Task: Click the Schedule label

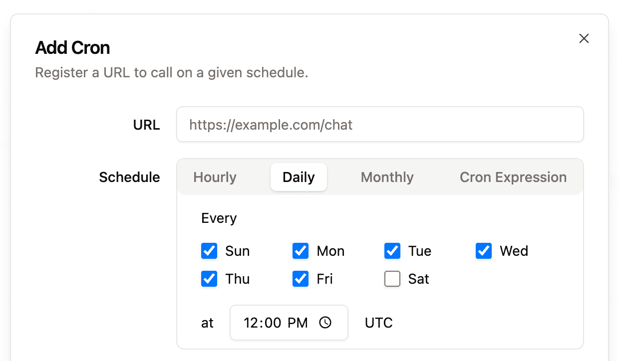Action: [x=129, y=177]
